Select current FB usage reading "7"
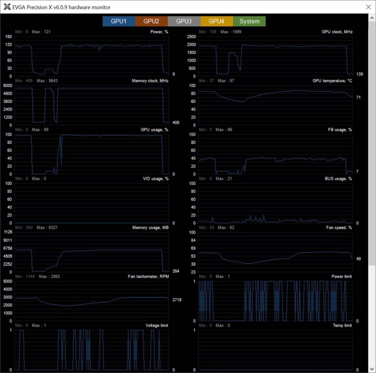Image resolution: width=376 pixels, height=373 pixels. 357,171
